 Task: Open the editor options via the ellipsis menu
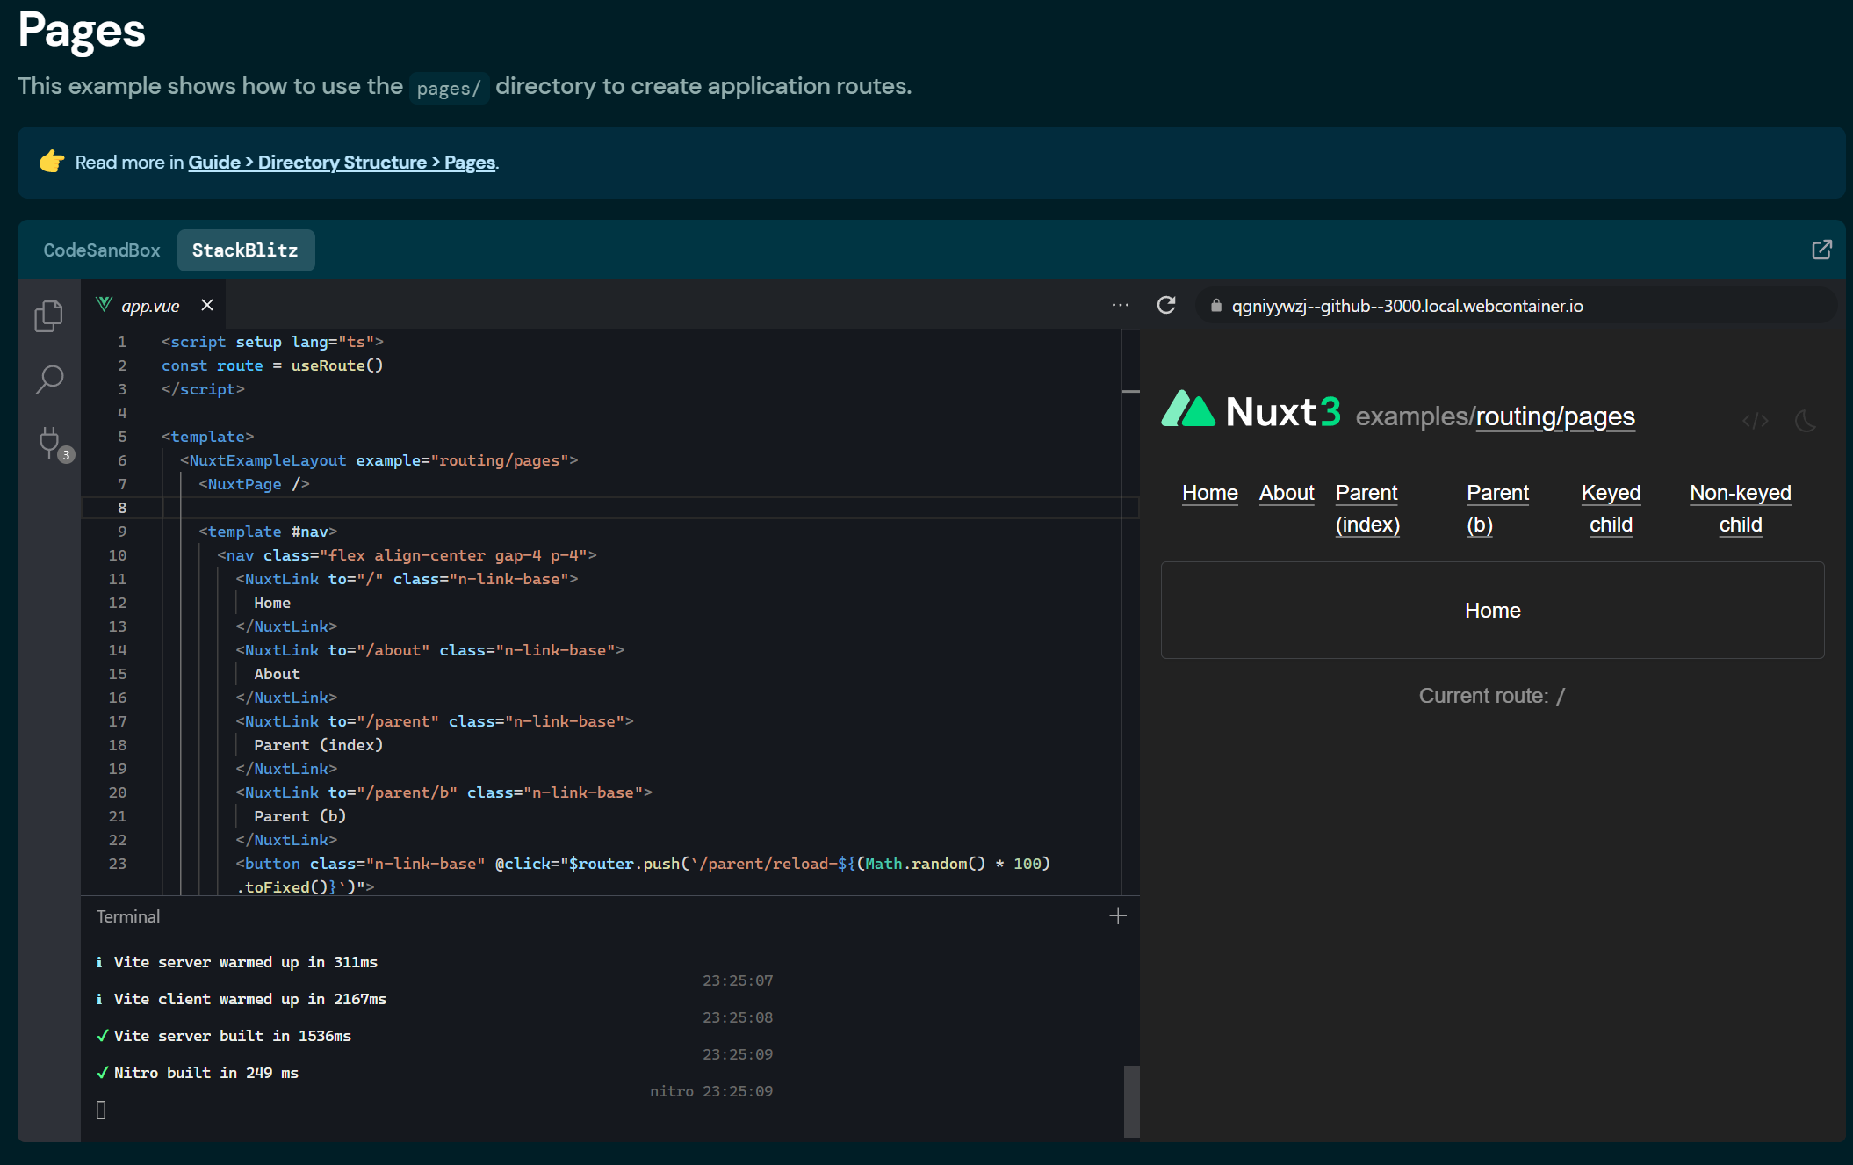pyautogui.click(x=1121, y=305)
